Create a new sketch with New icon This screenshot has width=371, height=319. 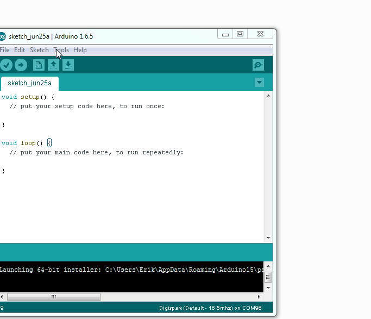coord(39,65)
